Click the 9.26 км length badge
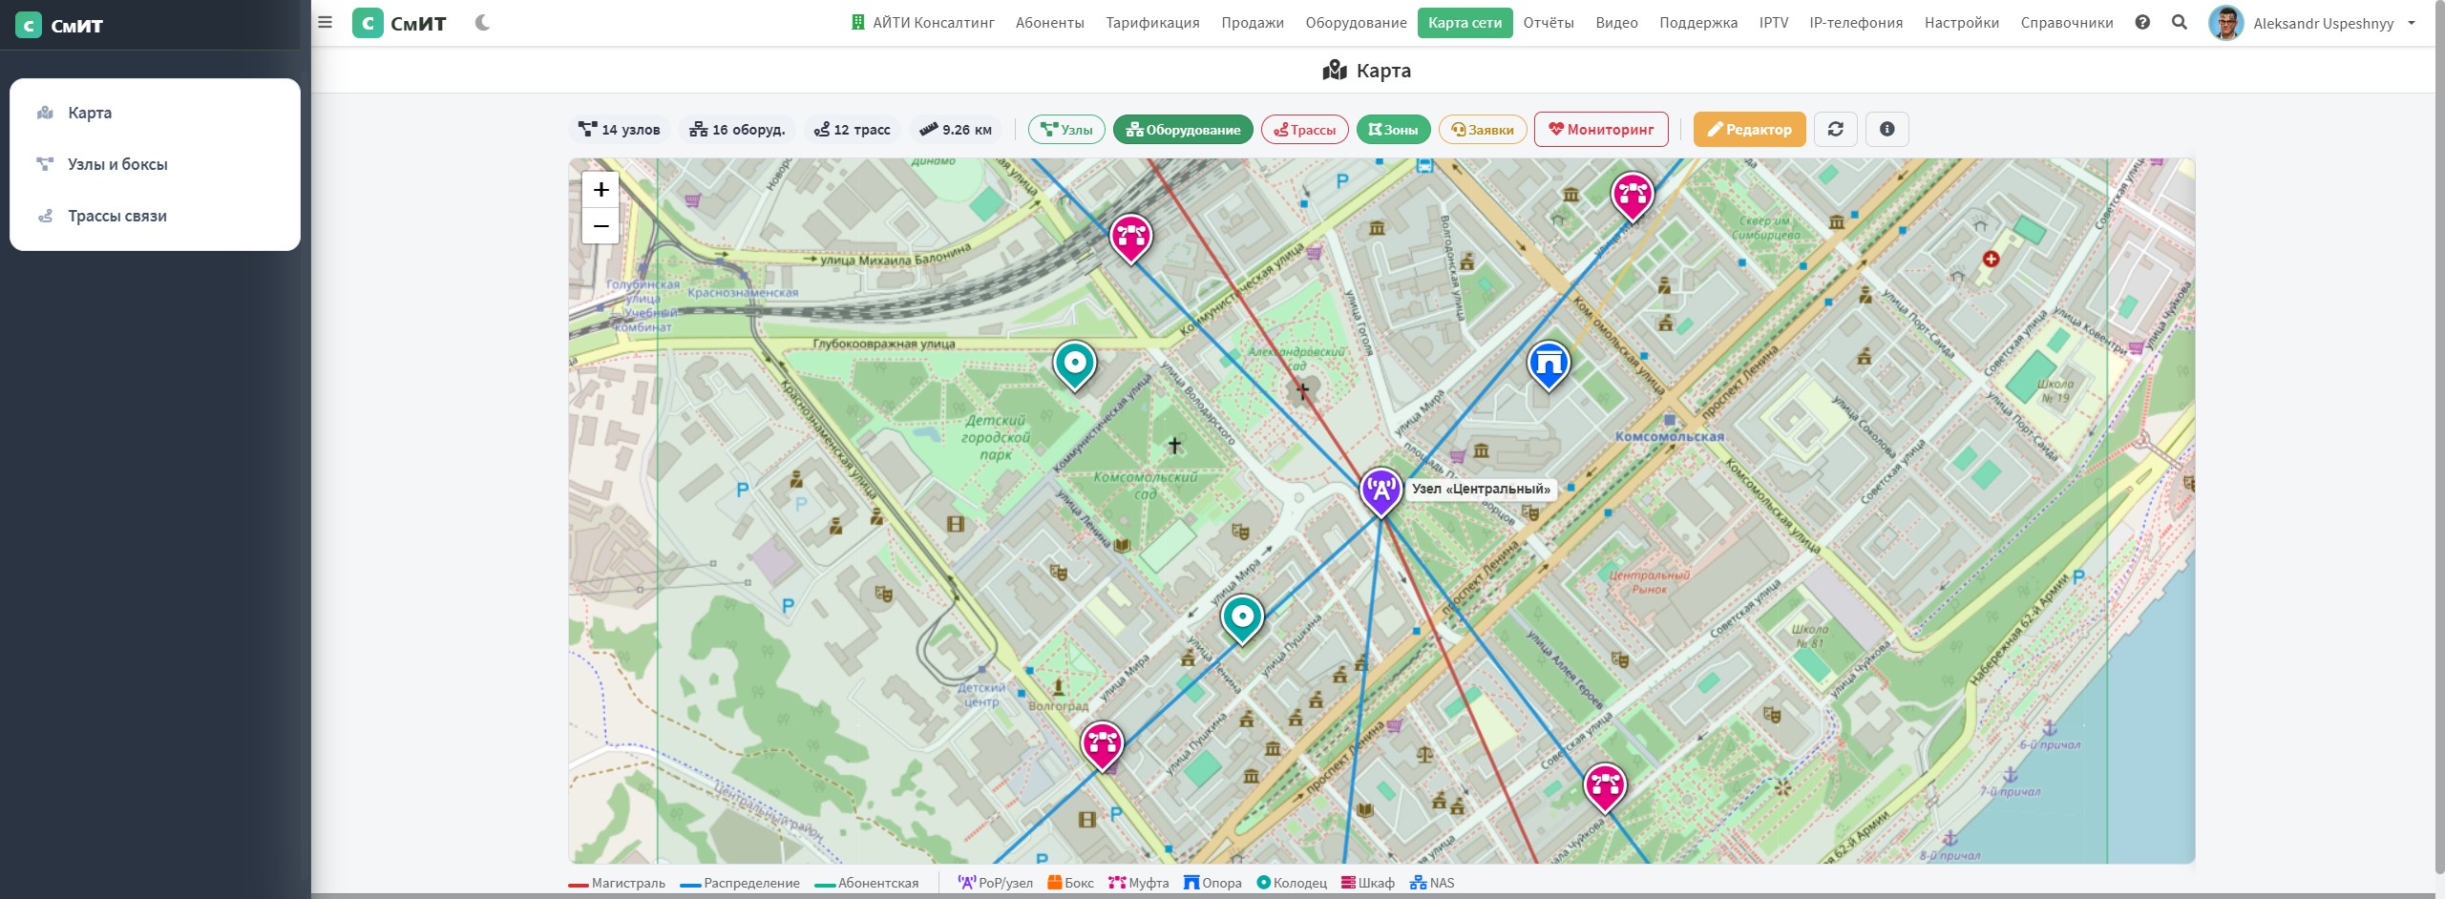 click(955, 130)
